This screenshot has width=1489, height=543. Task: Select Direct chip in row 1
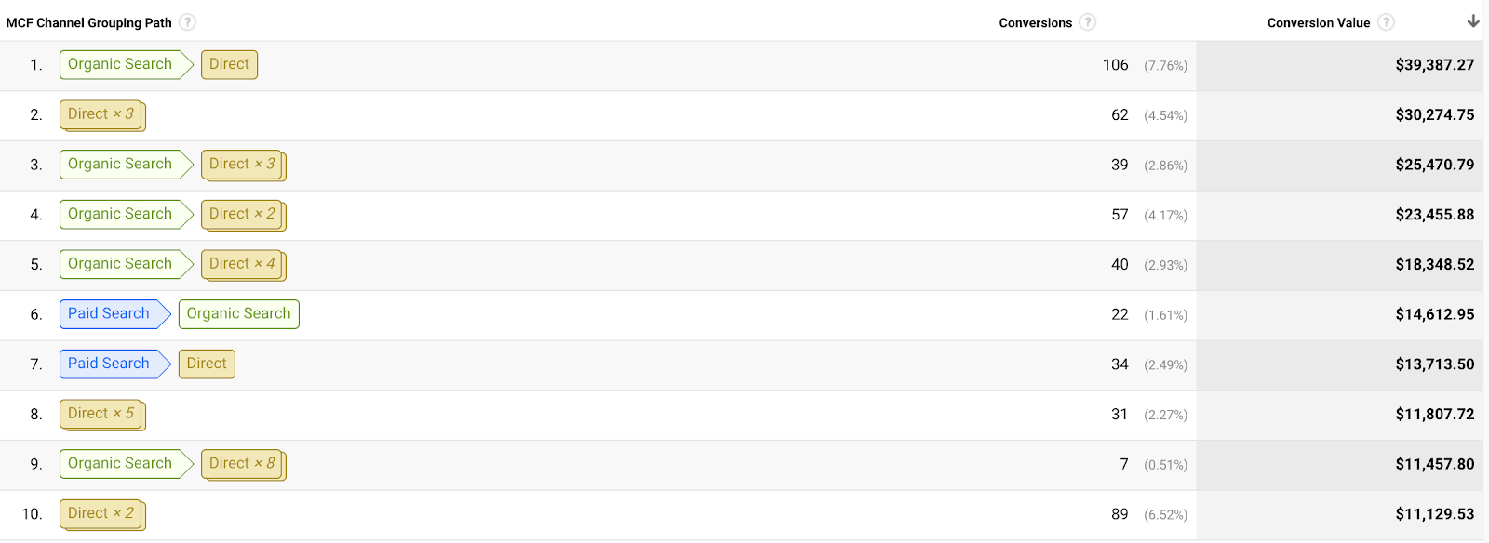tap(229, 64)
